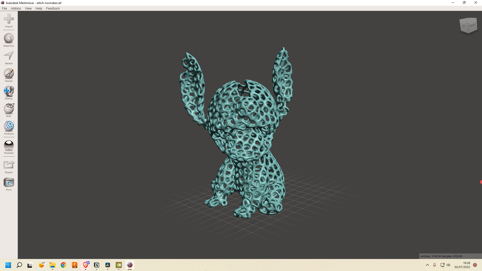Click the speaker icon in system tray

(x=449, y=265)
